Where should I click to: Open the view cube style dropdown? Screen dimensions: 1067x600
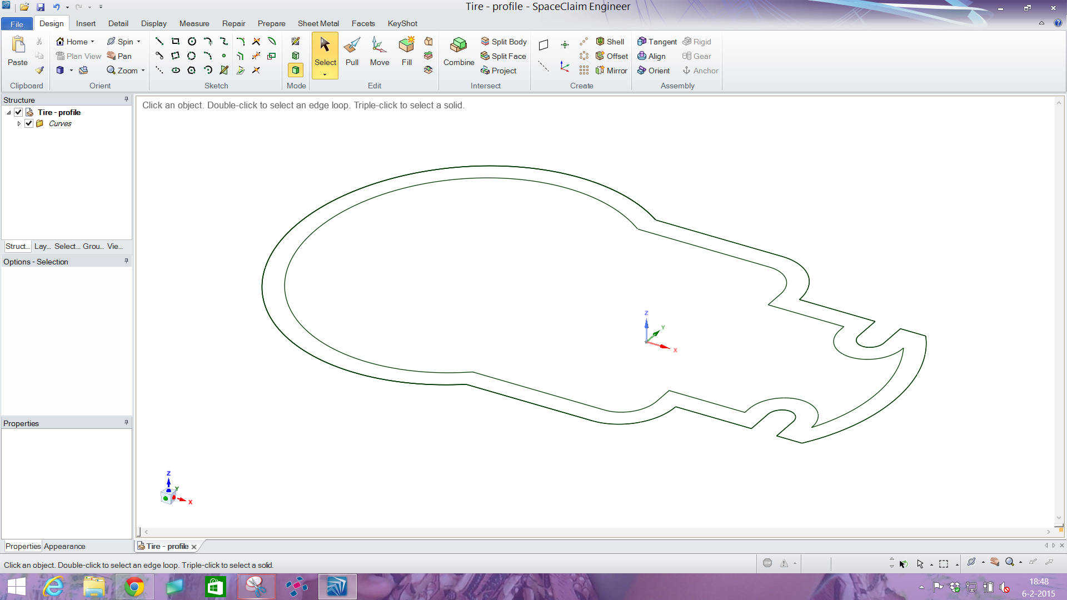click(71, 71)
